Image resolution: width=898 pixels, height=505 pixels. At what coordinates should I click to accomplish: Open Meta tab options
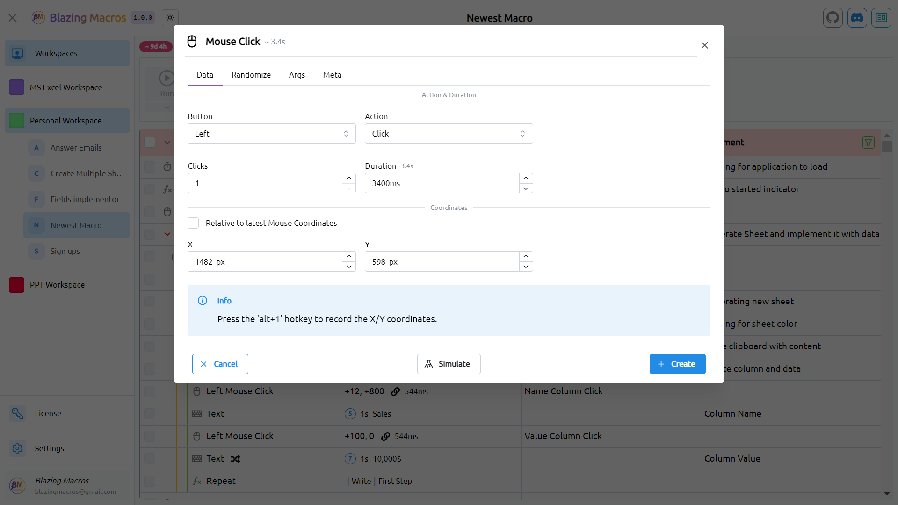(332, 75)
